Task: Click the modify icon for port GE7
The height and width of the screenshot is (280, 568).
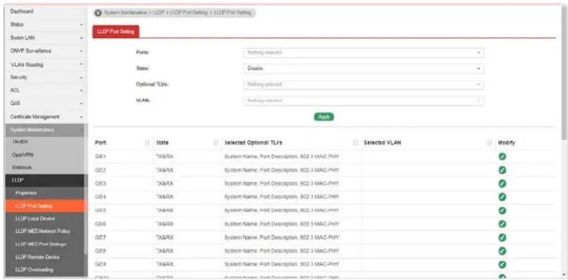Action: coord(503,237)
